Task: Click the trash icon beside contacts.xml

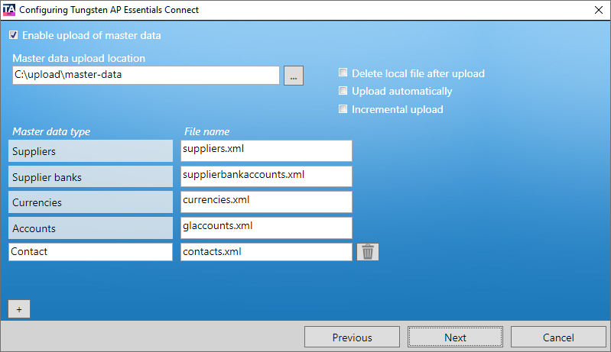Action: tap(367, 252)
